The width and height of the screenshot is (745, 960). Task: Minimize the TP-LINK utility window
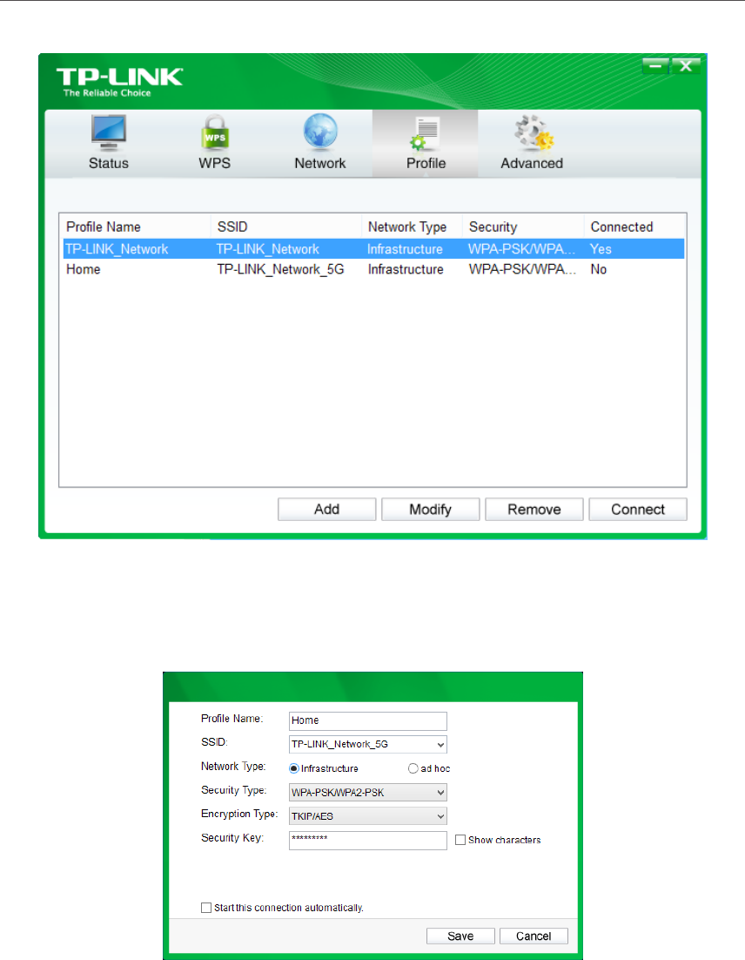tap(655, 65)
